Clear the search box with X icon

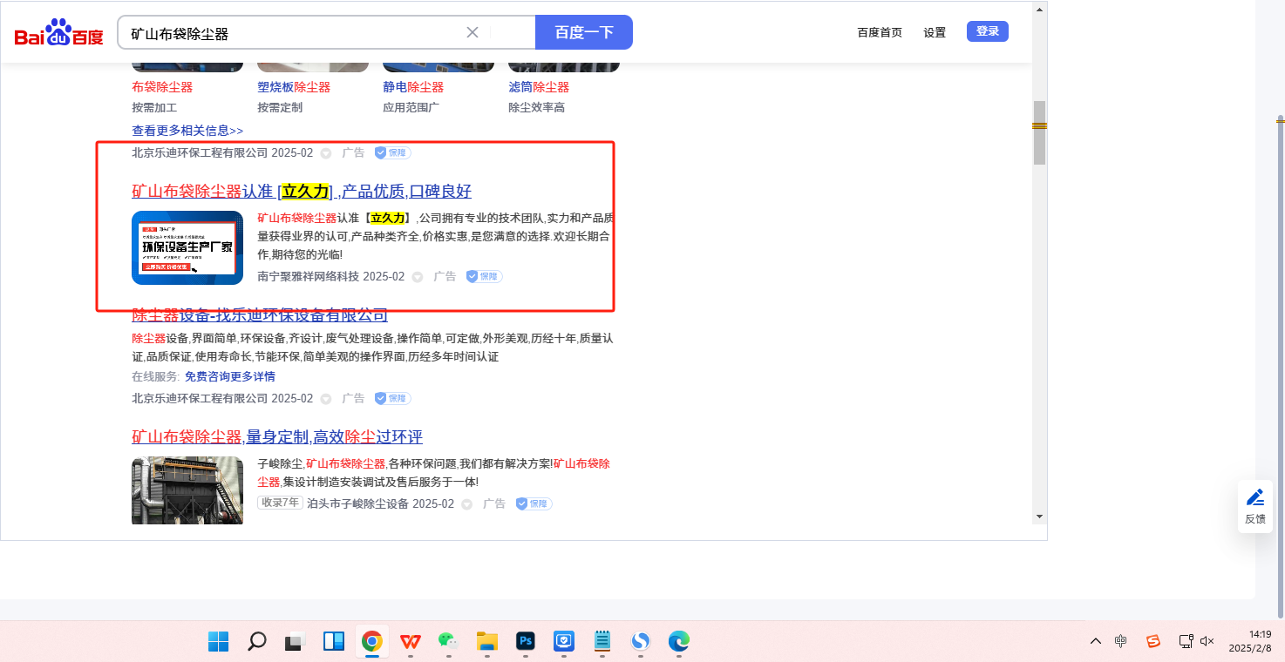[473, 32]
